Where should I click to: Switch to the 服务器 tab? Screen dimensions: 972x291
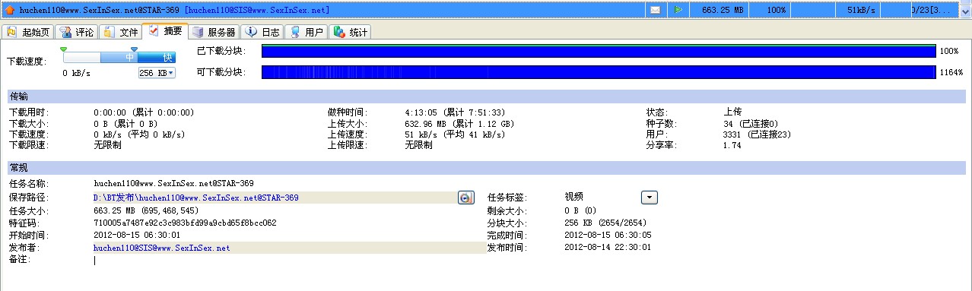(214, 32)
